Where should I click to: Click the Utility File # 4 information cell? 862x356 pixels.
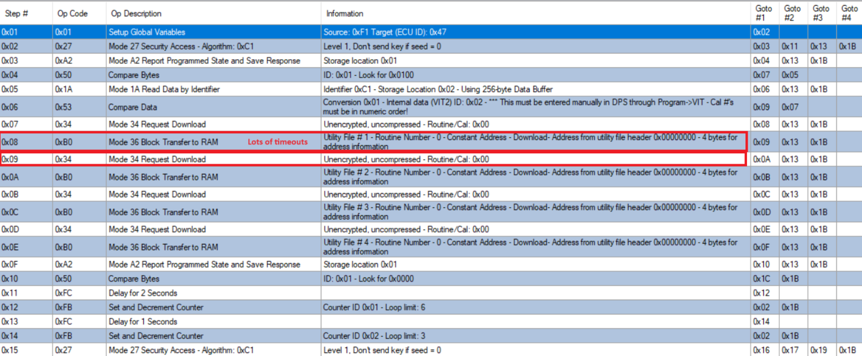click(536, 247)
